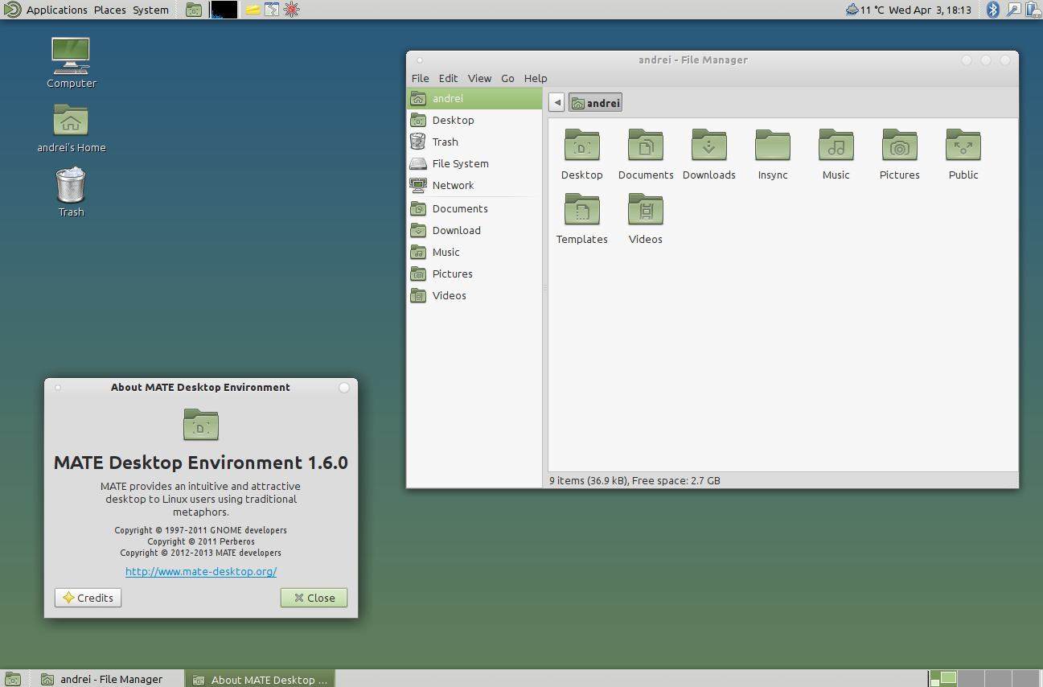The image size is (1043, 687).
Task: Click the path bar left arrow button
Action: click(x=557, y=102)
